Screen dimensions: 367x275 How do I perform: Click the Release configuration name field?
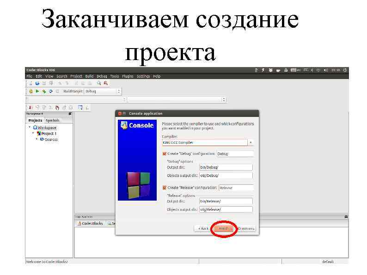[236, 188]
